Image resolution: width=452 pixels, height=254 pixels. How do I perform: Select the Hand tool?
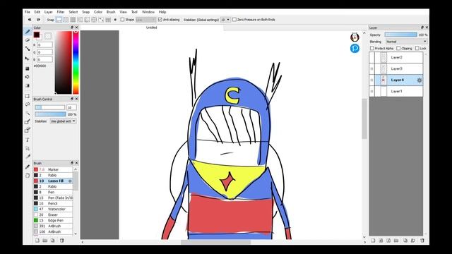click(28, 176)
